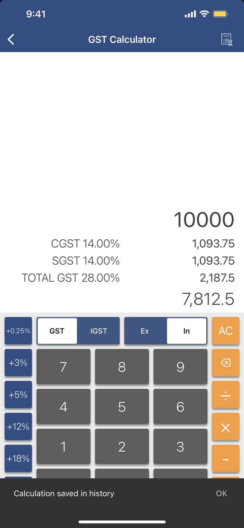This screenshot has height=528, width=244.
Task: Apply the +12% tax rate button
Action: (x=18, y=427)
